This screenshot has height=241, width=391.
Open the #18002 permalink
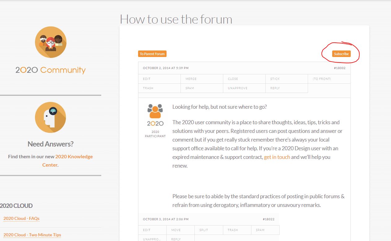[x=340, y=68]
